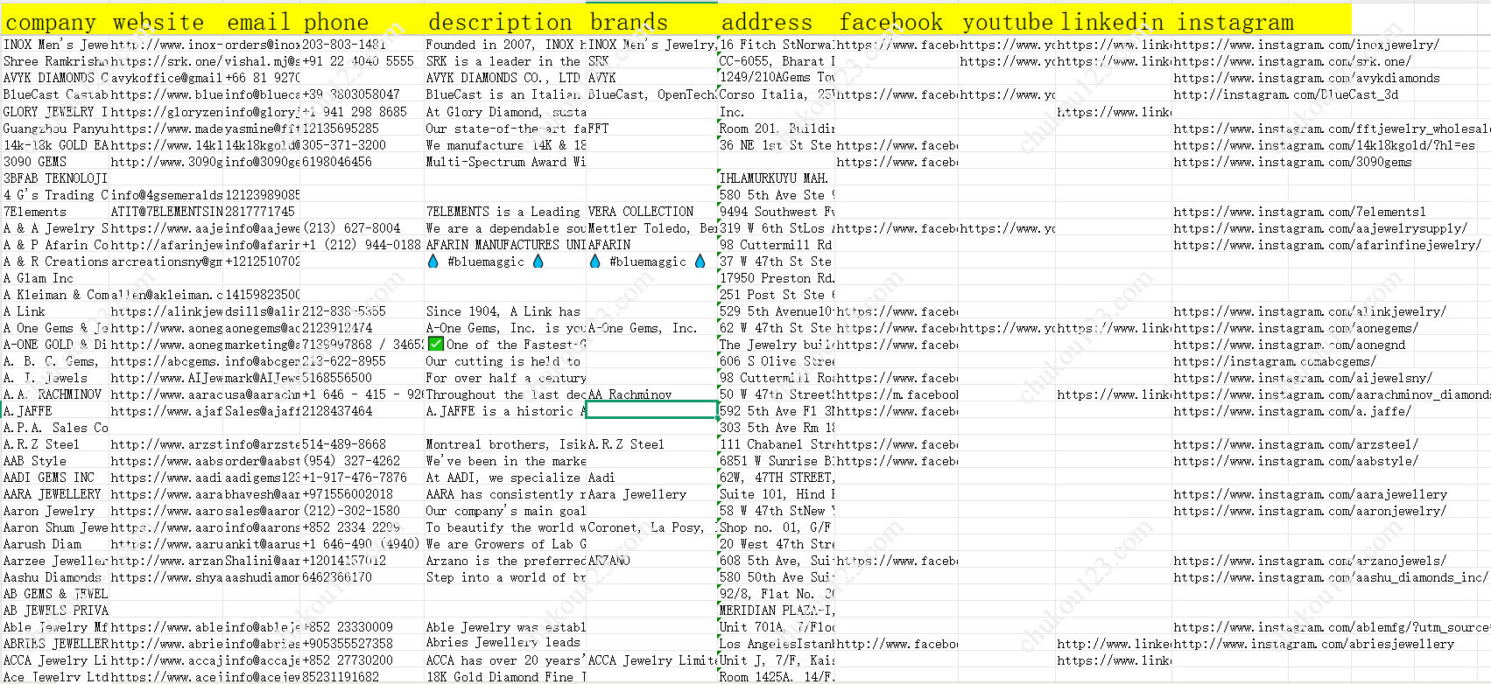Click description 'Multi-Spectrum Award Wi'

tap(506, 162)
